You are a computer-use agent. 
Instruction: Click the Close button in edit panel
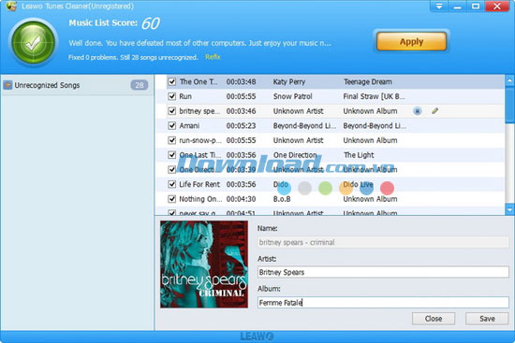tap(434, 319)
